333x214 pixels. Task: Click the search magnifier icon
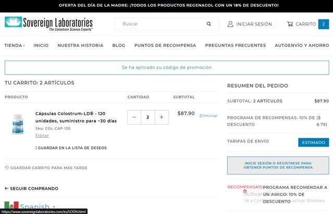[209, 24]
